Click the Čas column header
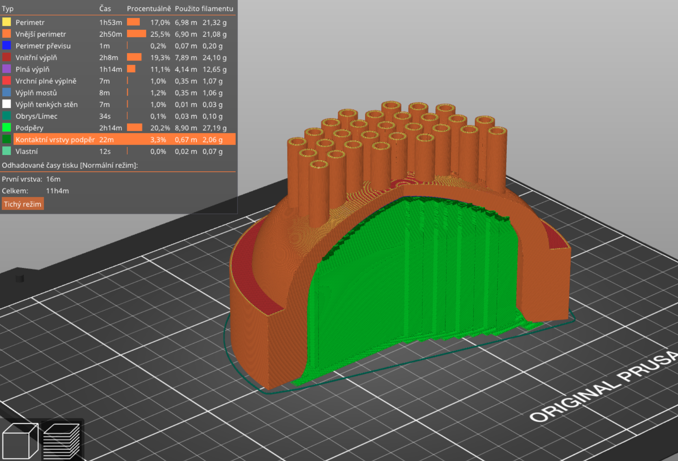Screen dimensions: 678x461 pos(105,9)
